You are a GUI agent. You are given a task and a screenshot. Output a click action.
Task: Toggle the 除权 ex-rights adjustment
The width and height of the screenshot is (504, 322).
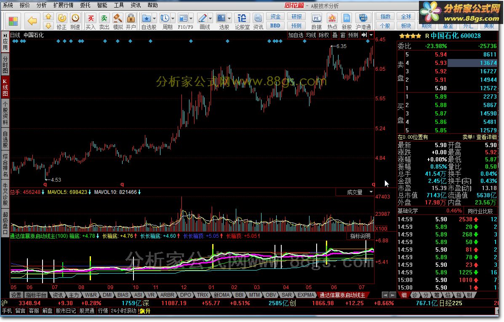click(324, 35)
